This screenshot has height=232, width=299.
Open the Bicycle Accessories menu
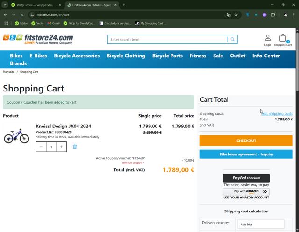click(x=77, y=56)
